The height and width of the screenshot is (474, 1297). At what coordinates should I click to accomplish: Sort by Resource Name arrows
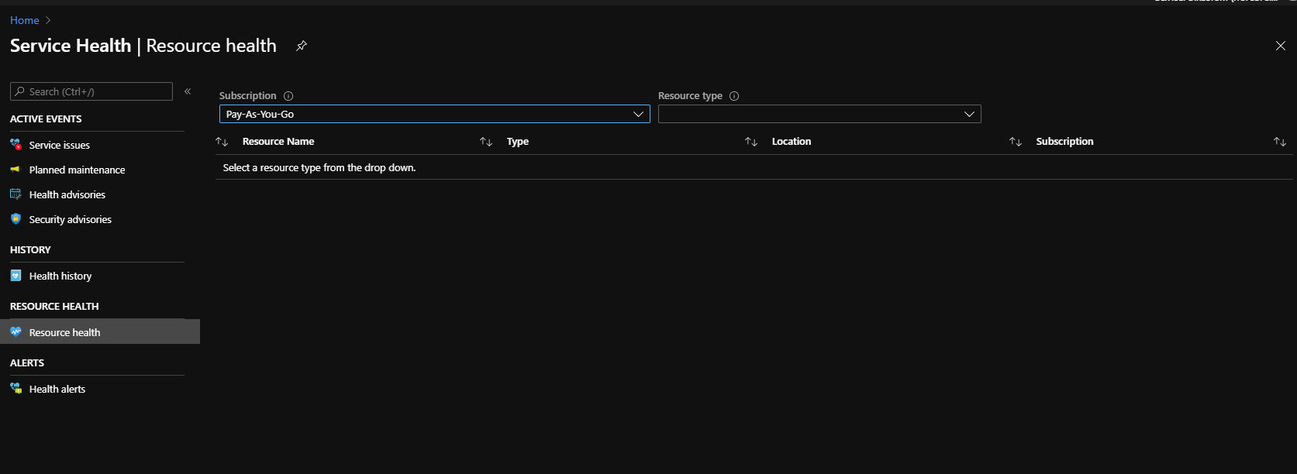pyautogui.click(x=222, y=142)
